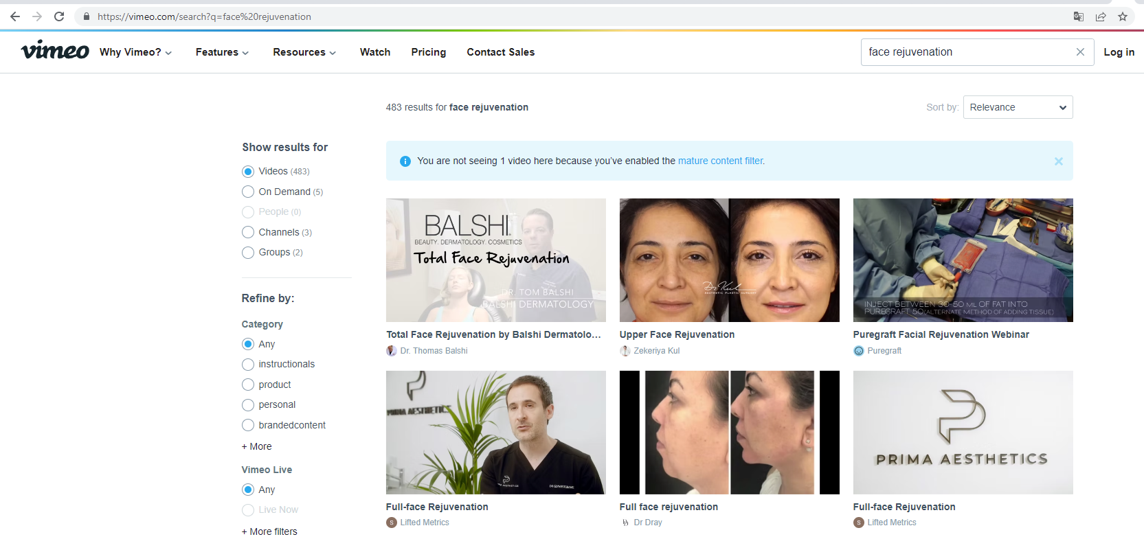Click the browser back arrow
1144x539 pixels.
[15, 16]
